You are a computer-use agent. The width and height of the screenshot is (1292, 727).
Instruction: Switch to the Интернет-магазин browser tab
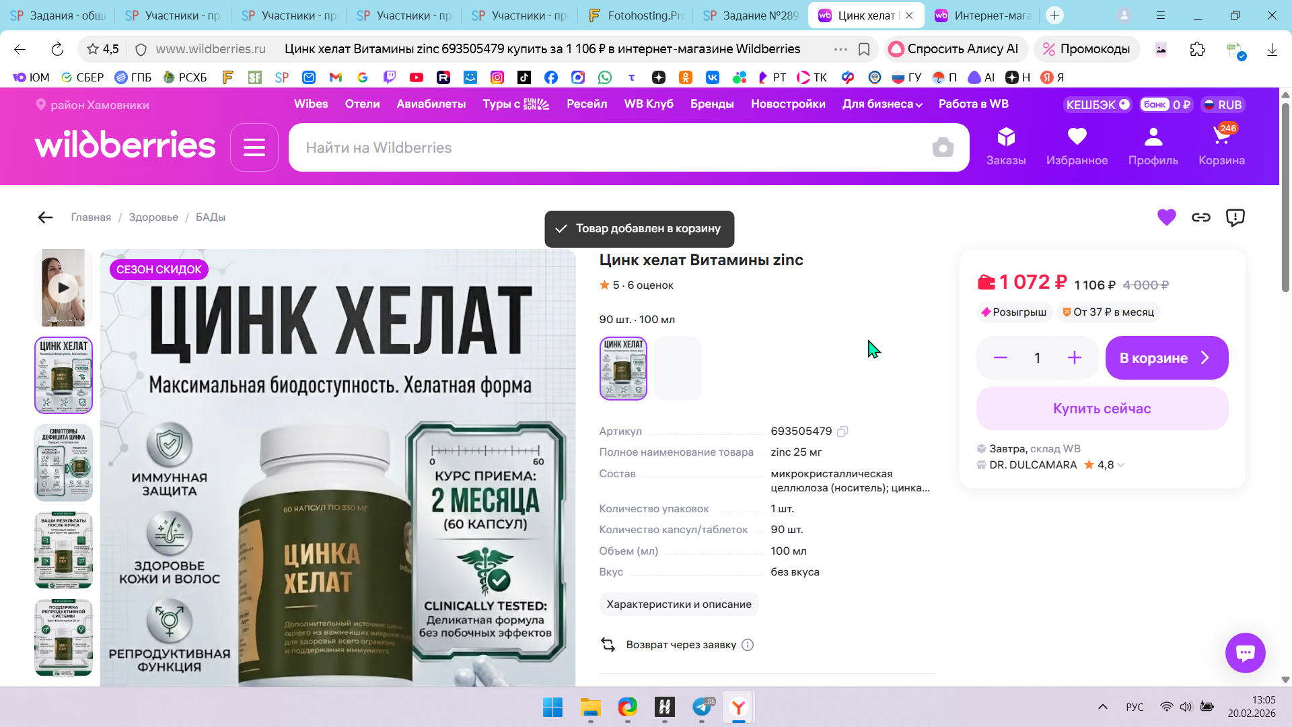(x=984, y=15)
